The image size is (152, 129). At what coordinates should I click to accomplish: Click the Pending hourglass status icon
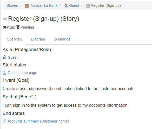18,27
